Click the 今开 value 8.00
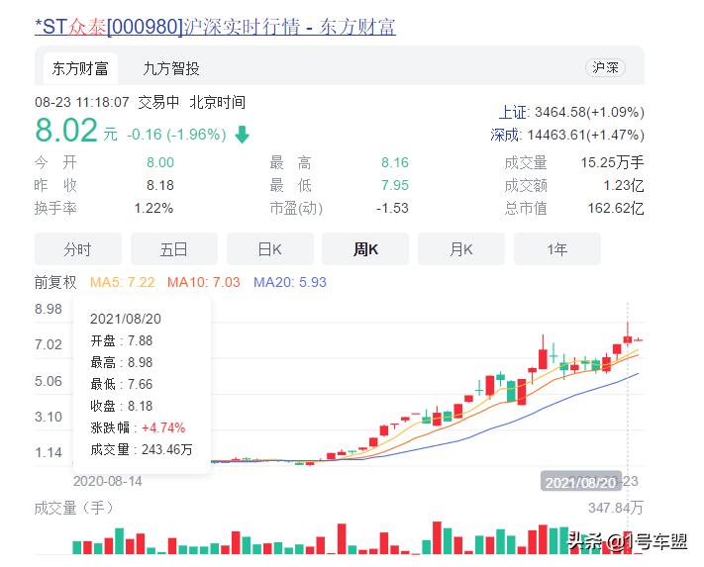Viewport: 704px width, 567px height. 159,162
